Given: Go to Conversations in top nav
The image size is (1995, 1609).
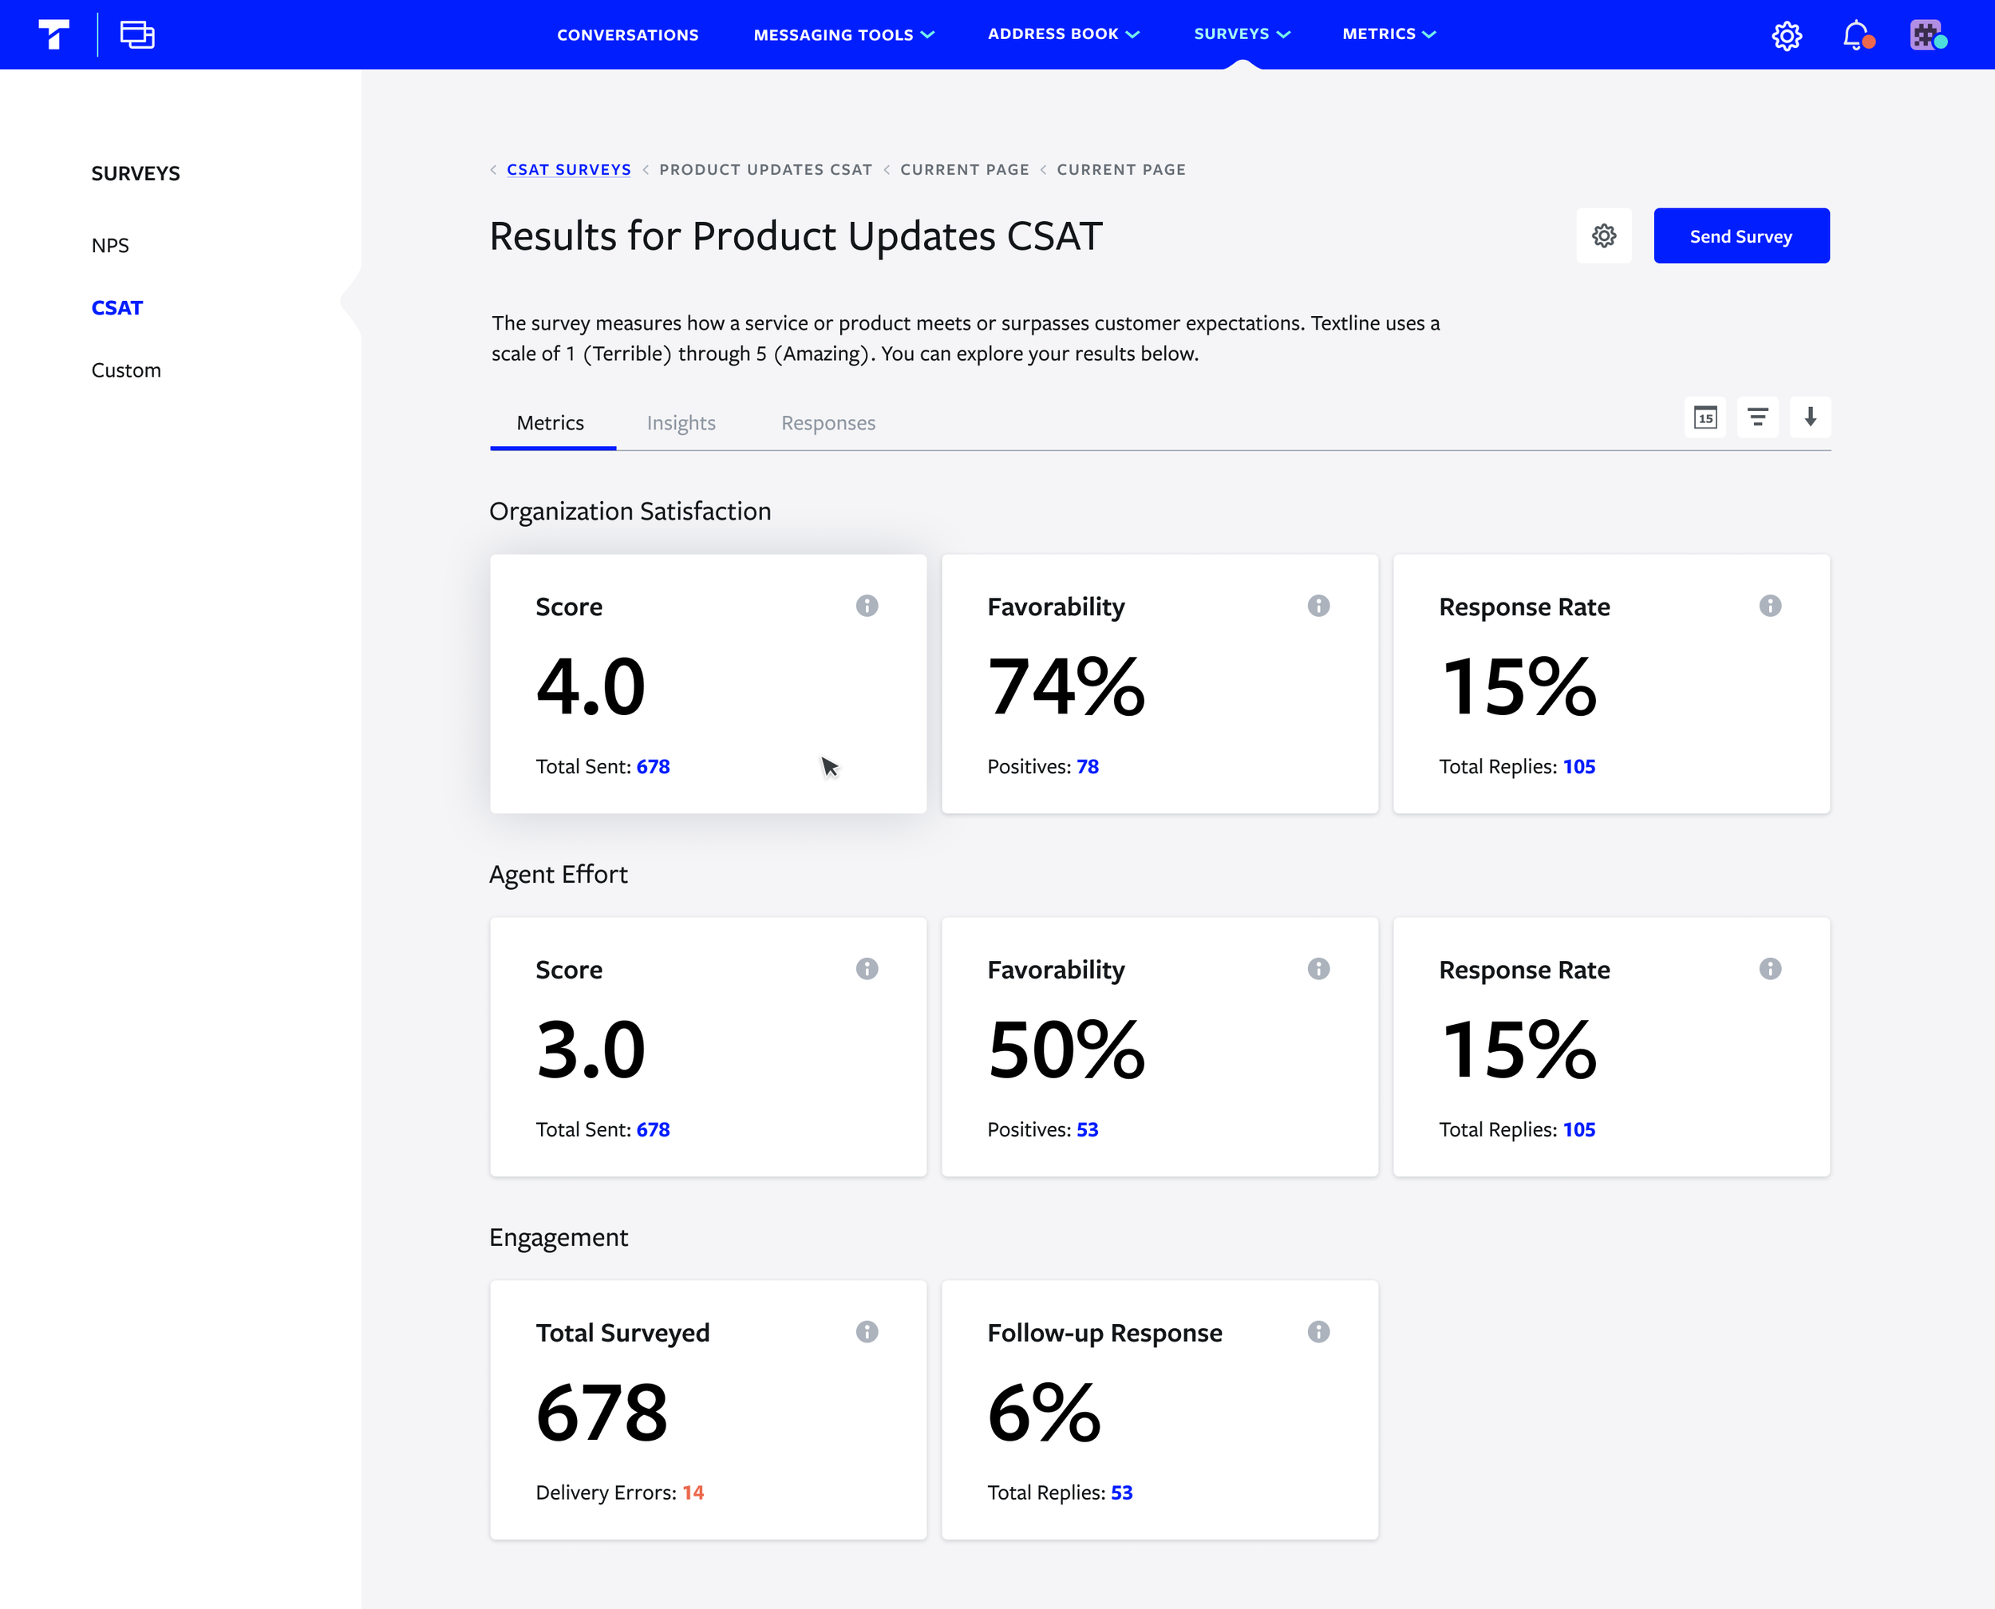Looking at the screenshot, I should point(627,34).
